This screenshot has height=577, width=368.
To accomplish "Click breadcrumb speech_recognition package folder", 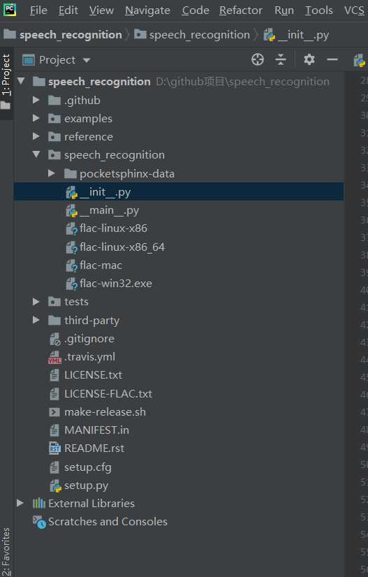I will point(200,35).
